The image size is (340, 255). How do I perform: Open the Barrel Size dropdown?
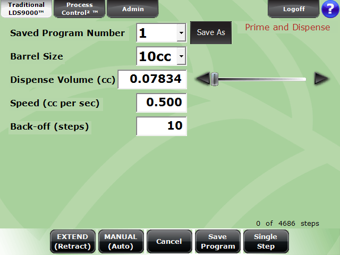coord(181,56)
